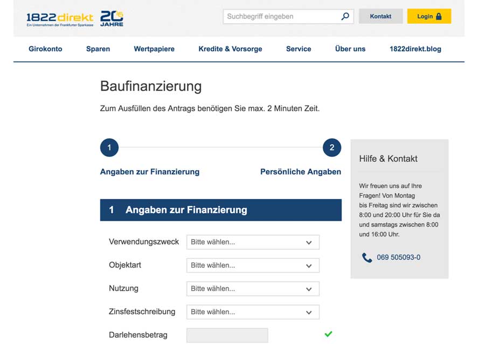Click the green checkmark beside Darlehensbetrag
The width and height of the screenshot is (485, 344).
point(328,334)
